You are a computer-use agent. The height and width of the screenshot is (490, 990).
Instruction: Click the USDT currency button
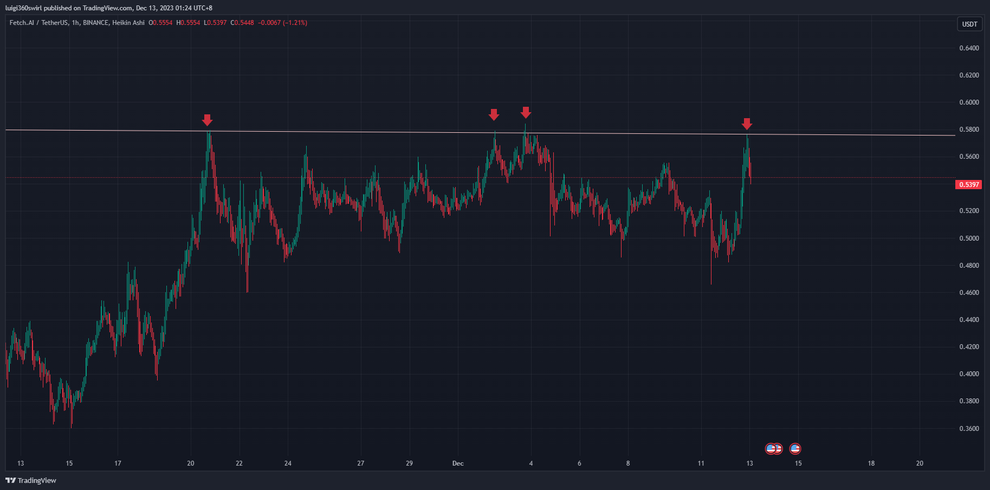point(969,24)
